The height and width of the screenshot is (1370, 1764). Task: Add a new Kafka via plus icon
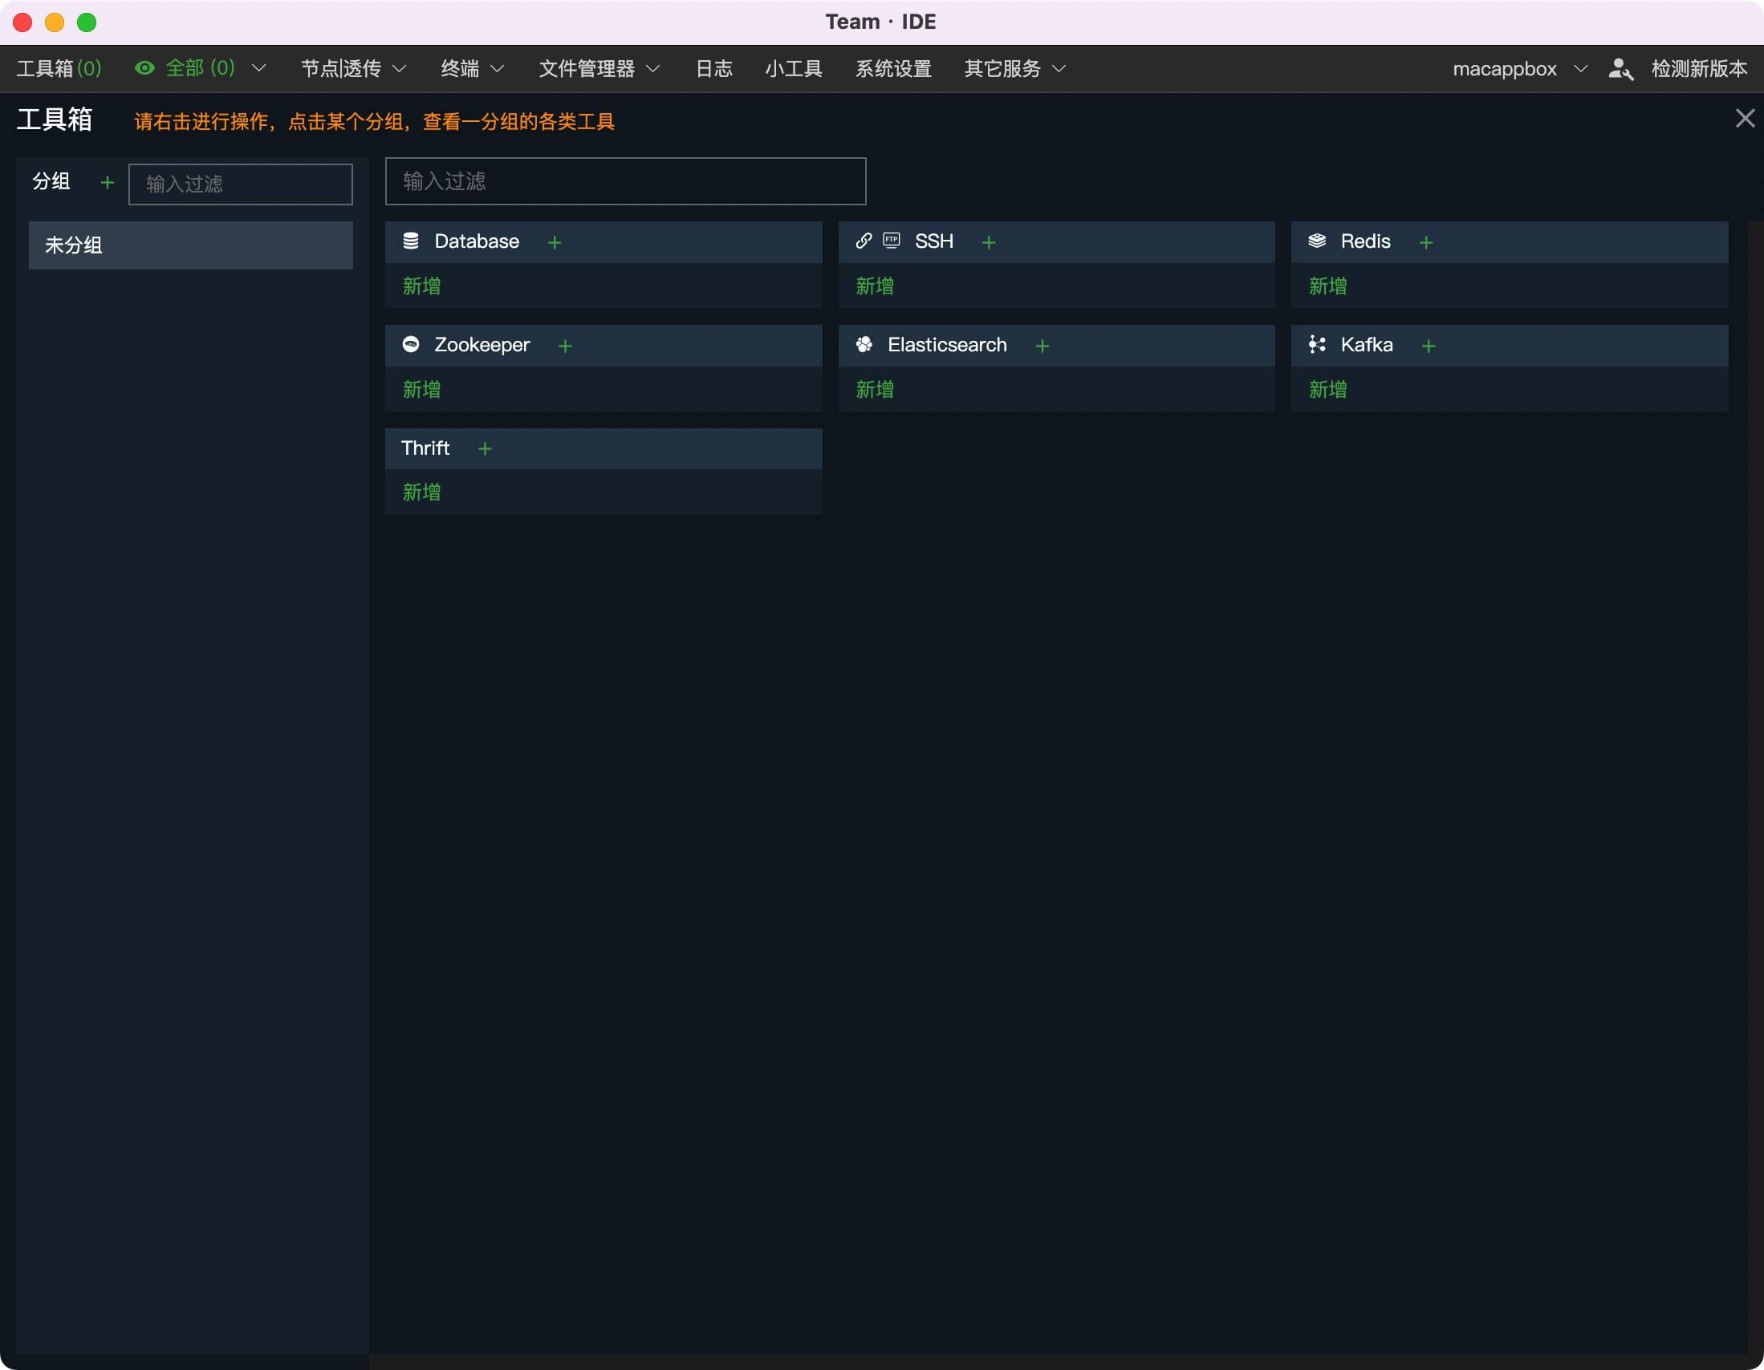pyautogui.click(x=1428, y=346)
